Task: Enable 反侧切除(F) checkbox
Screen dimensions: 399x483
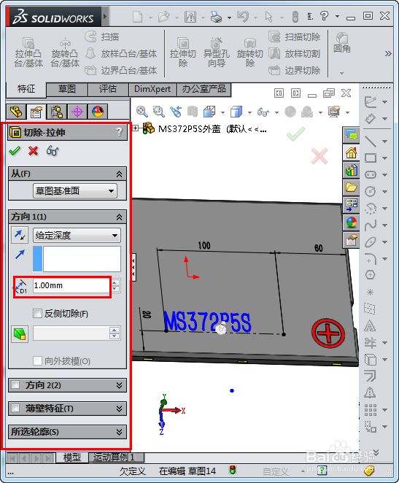Action: pos(37,314)
